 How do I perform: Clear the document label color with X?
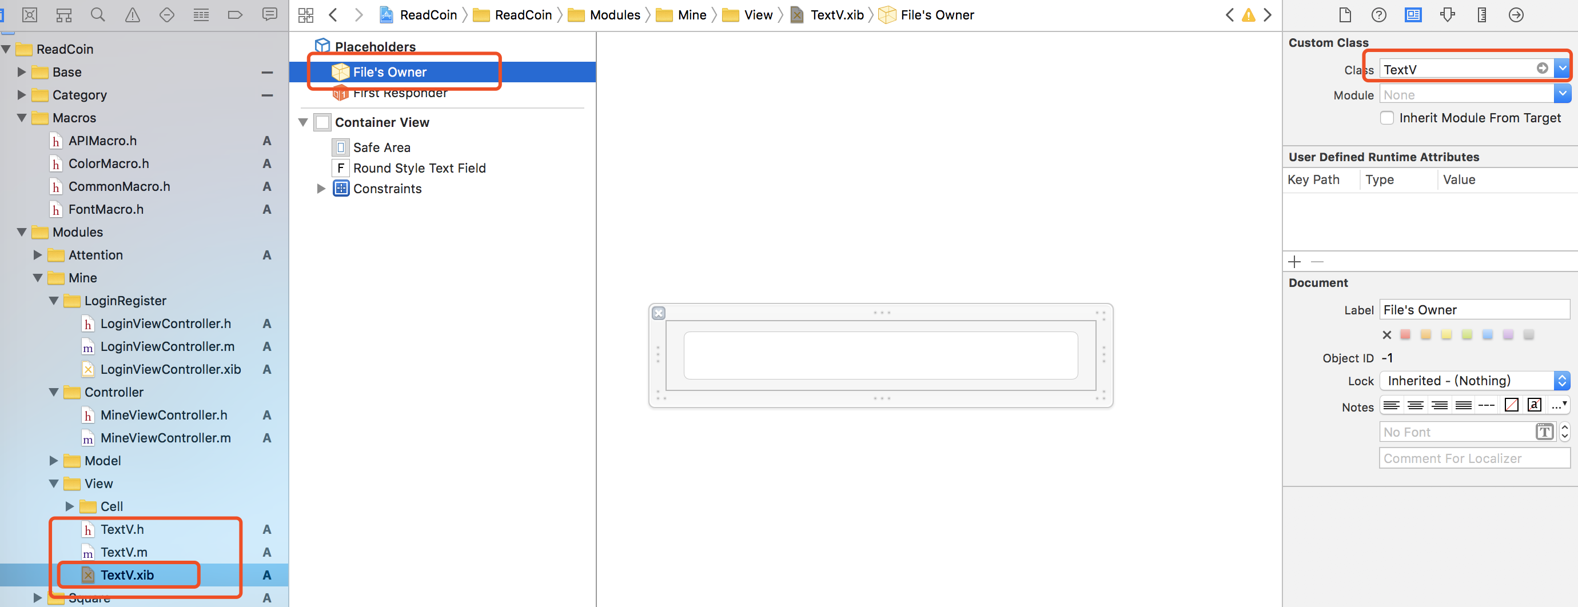point(1387,335)
